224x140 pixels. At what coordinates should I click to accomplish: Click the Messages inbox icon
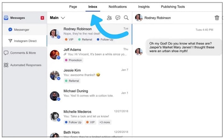6,18
